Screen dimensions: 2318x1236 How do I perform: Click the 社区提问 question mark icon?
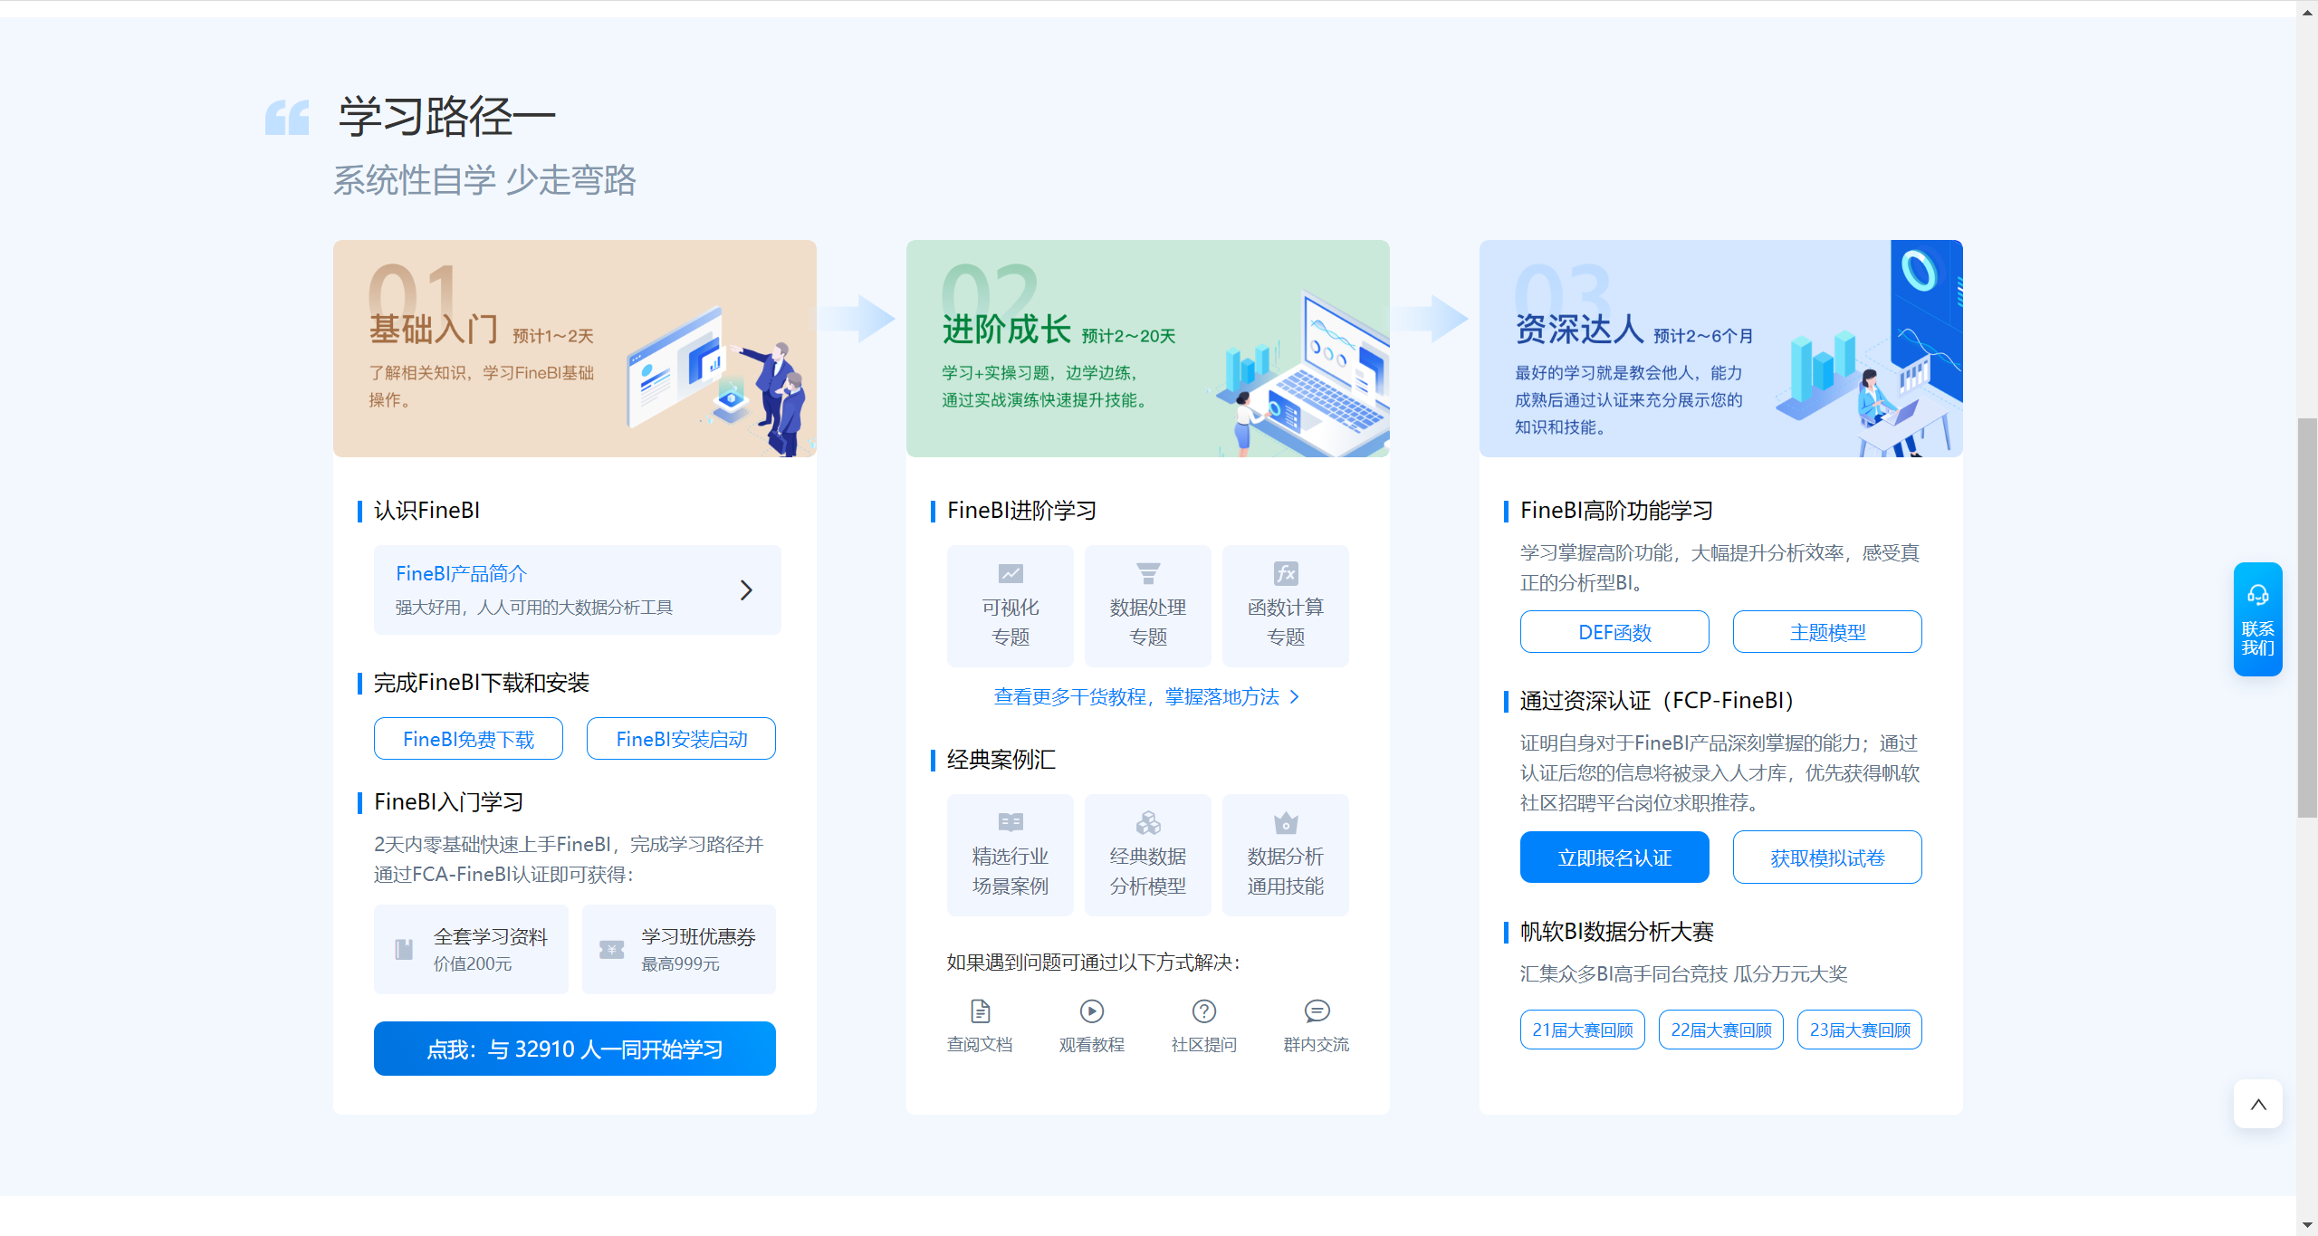[x=1203, y=1011]
